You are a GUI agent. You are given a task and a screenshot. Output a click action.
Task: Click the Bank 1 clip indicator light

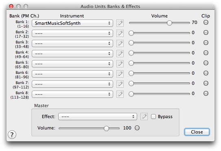206,22
